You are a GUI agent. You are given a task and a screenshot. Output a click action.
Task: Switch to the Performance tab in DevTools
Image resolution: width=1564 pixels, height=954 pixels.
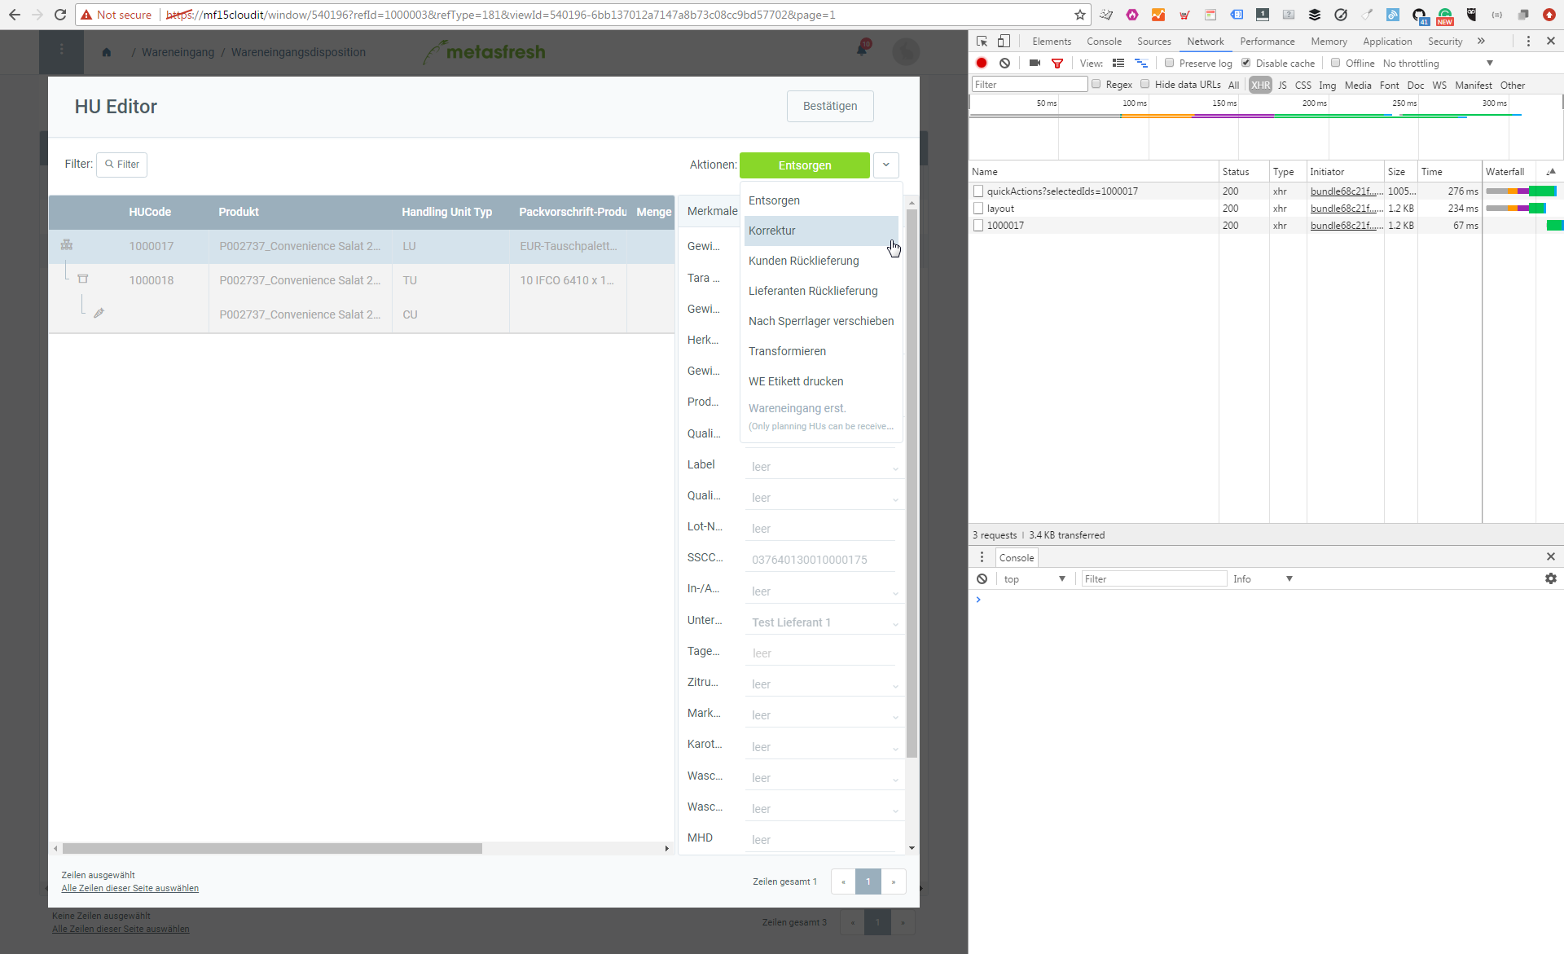click(1267, 41)
